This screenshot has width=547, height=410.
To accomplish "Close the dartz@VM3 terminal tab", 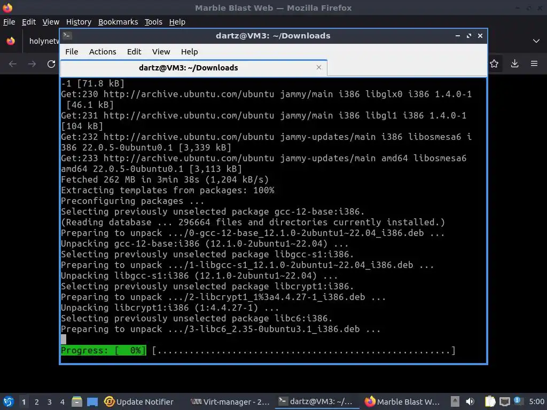I will tap(318, 67).
